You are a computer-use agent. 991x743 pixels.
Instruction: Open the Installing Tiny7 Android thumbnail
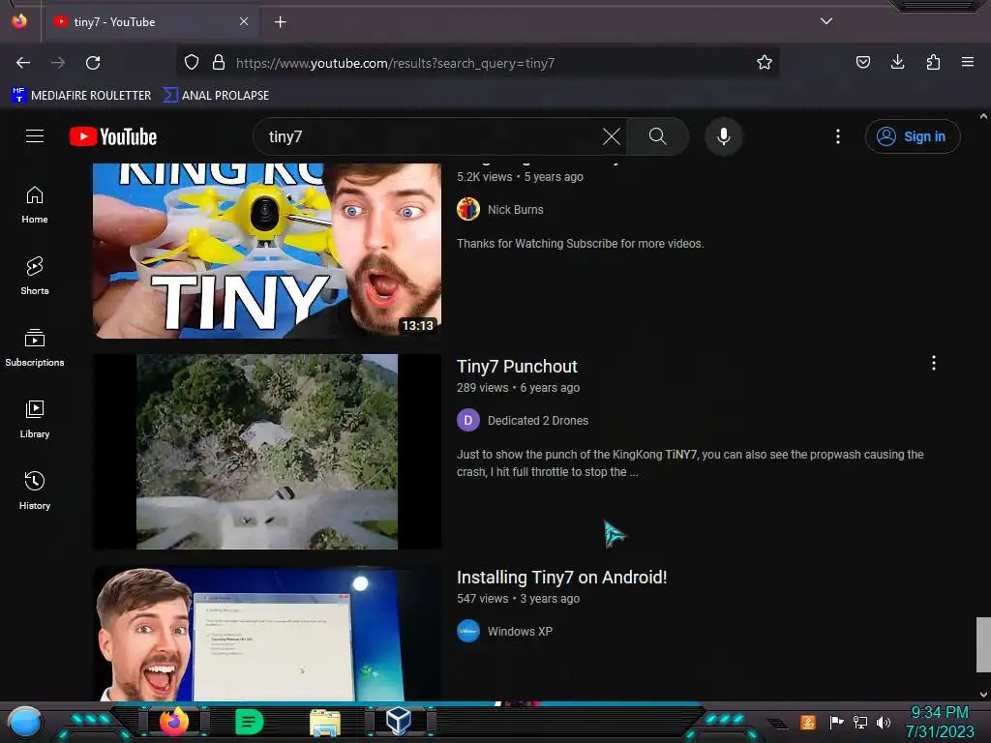[x=267, y=633]
